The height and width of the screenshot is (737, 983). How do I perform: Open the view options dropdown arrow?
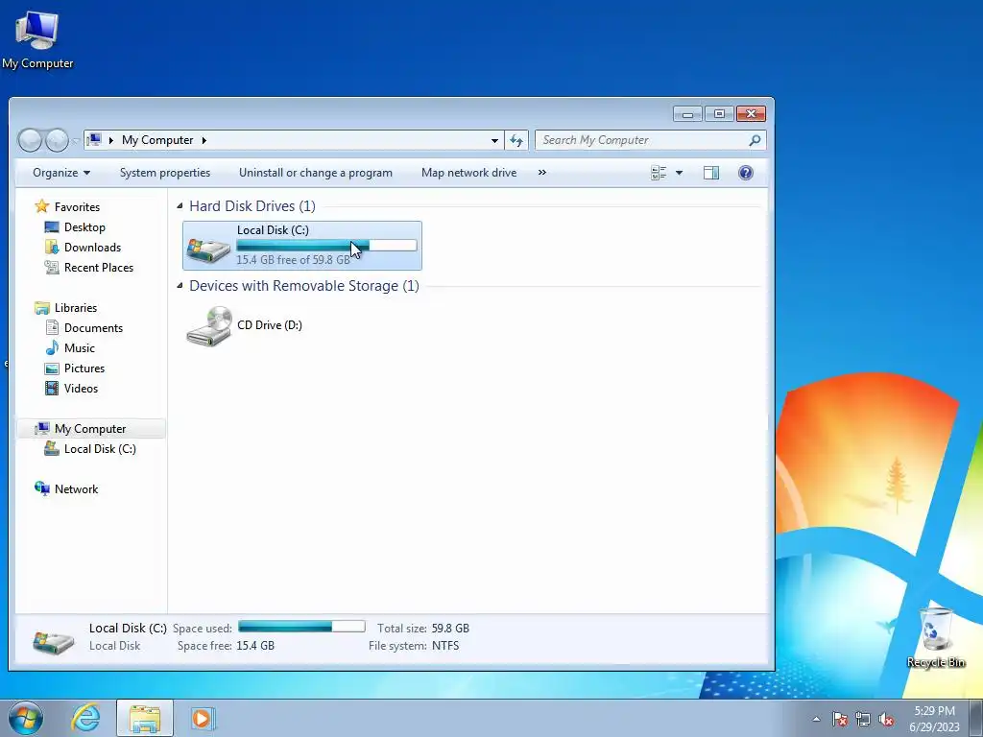(679, 173)
